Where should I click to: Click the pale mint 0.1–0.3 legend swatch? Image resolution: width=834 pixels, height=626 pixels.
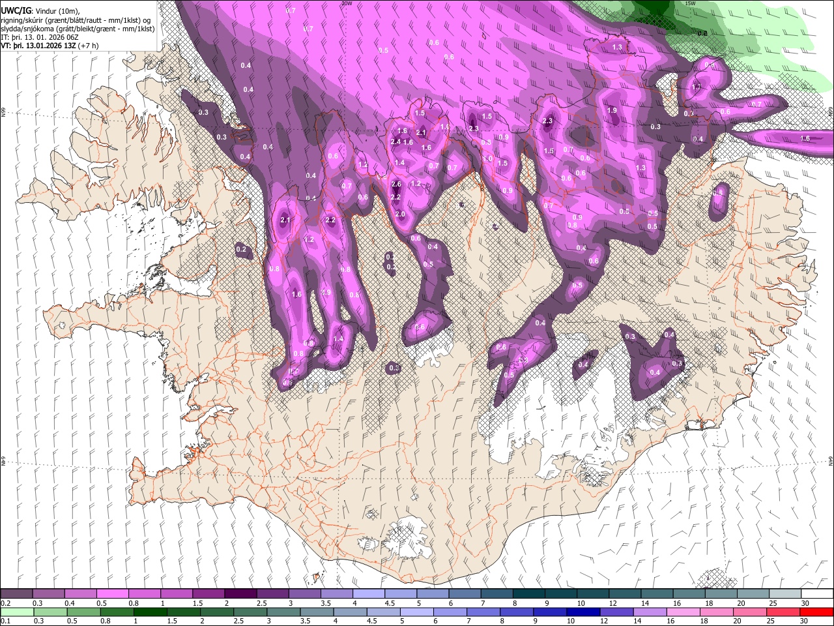(x=16, y=612)
